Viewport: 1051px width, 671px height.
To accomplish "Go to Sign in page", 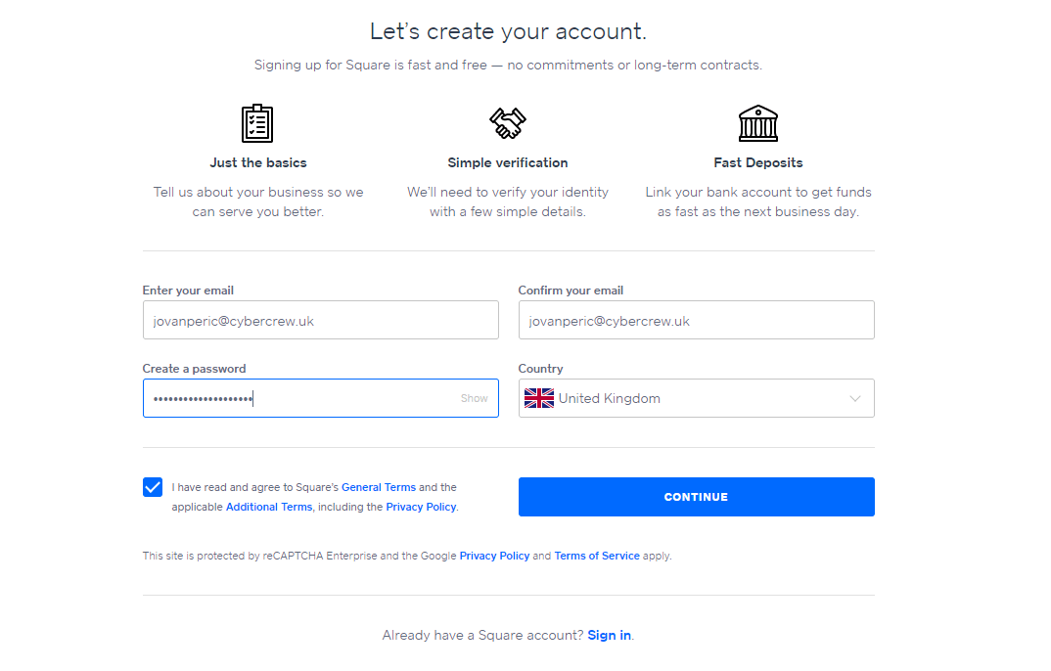I will pos(610,635).
